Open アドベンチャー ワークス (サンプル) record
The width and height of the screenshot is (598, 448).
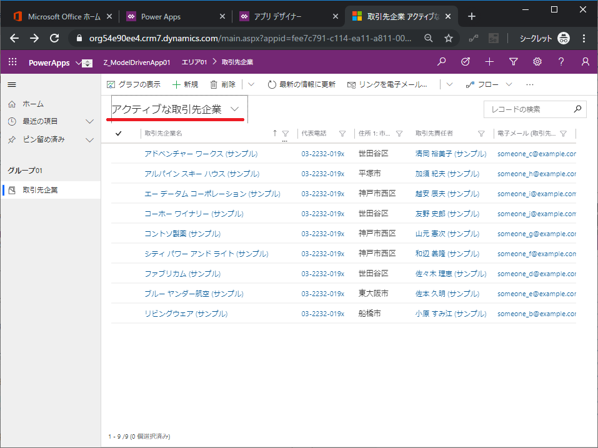click(x=201, y=154)
